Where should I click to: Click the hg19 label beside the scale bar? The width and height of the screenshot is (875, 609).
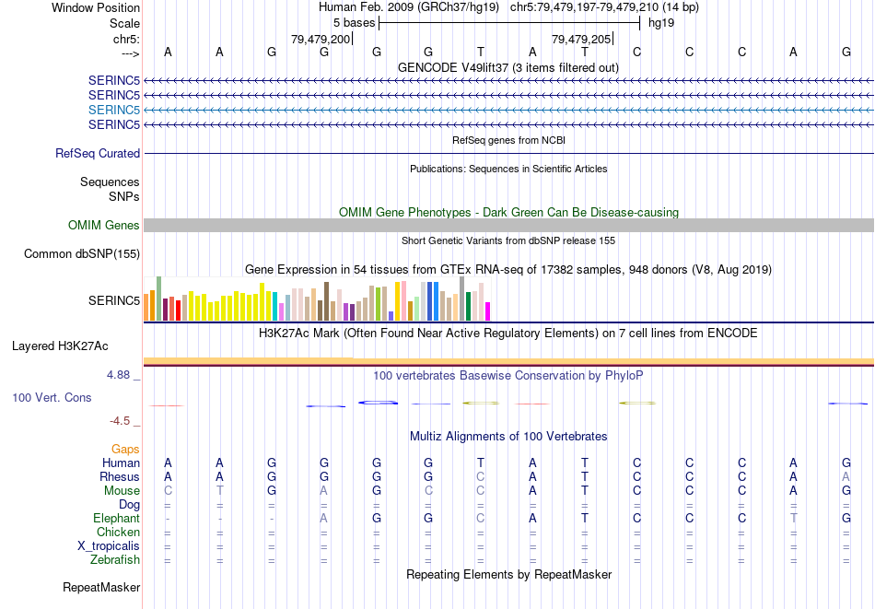pos(661,23)
